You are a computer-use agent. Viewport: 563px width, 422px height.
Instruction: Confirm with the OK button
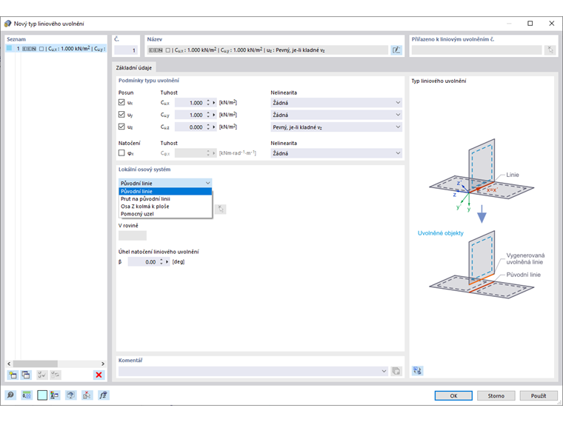[x=453, y=395]
